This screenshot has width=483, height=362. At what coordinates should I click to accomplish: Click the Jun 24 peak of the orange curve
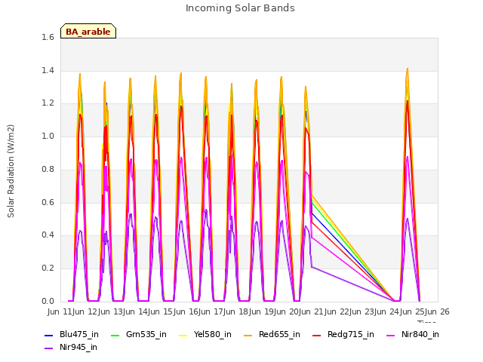coord(408,69)
